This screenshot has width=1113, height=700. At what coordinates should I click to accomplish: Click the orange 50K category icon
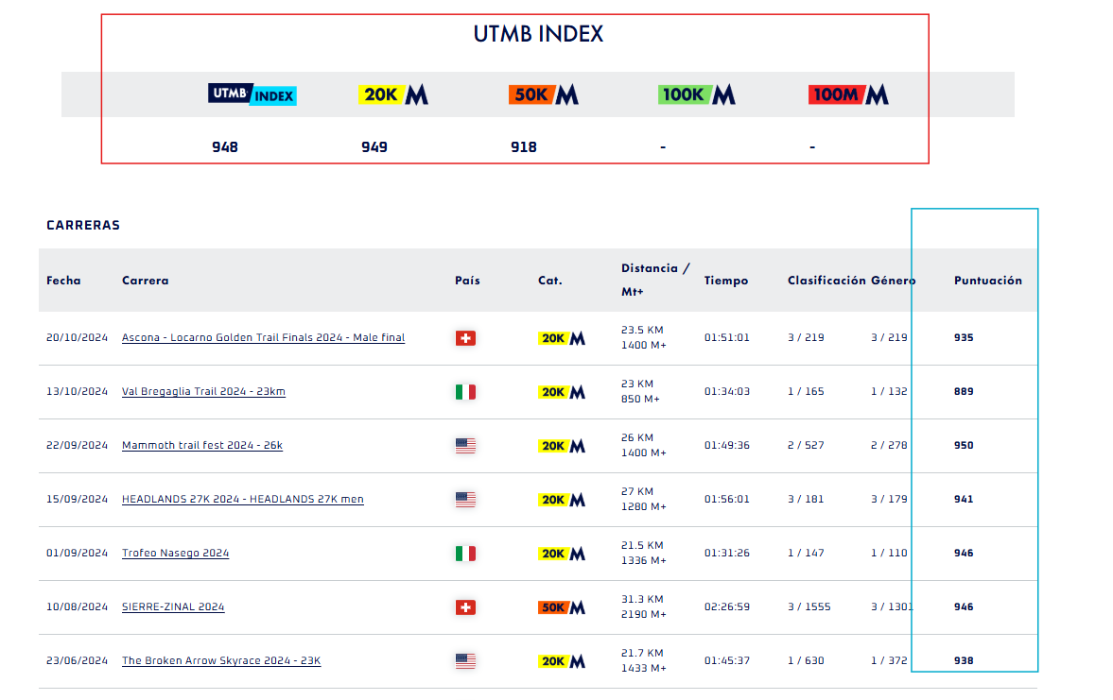click(543, 94)
